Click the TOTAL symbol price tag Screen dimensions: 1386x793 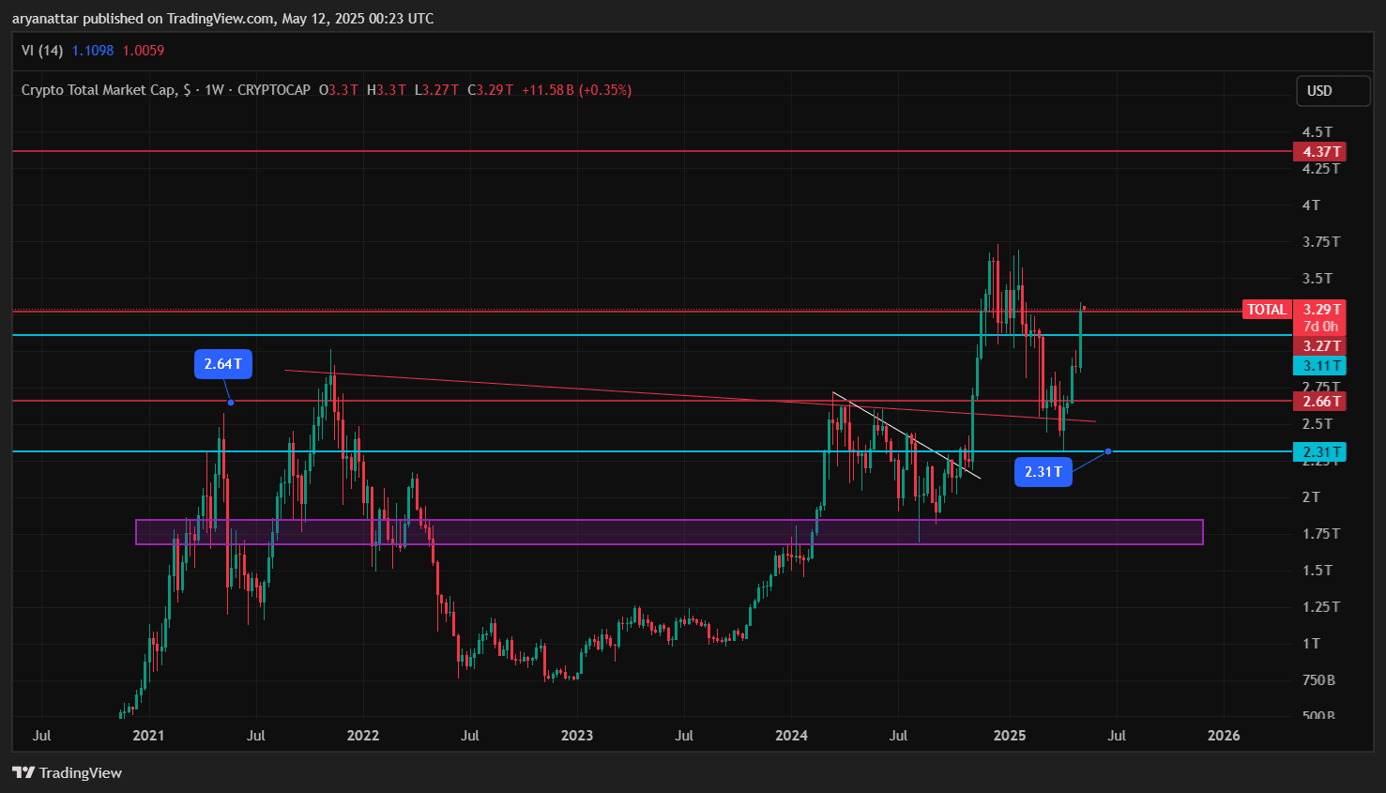point(1266,310)
